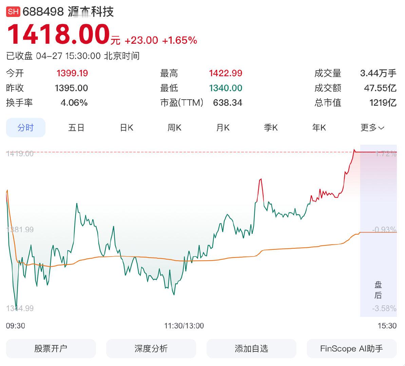
Task: Click the -0.93% axis label
Action: [x=384, y=229]
